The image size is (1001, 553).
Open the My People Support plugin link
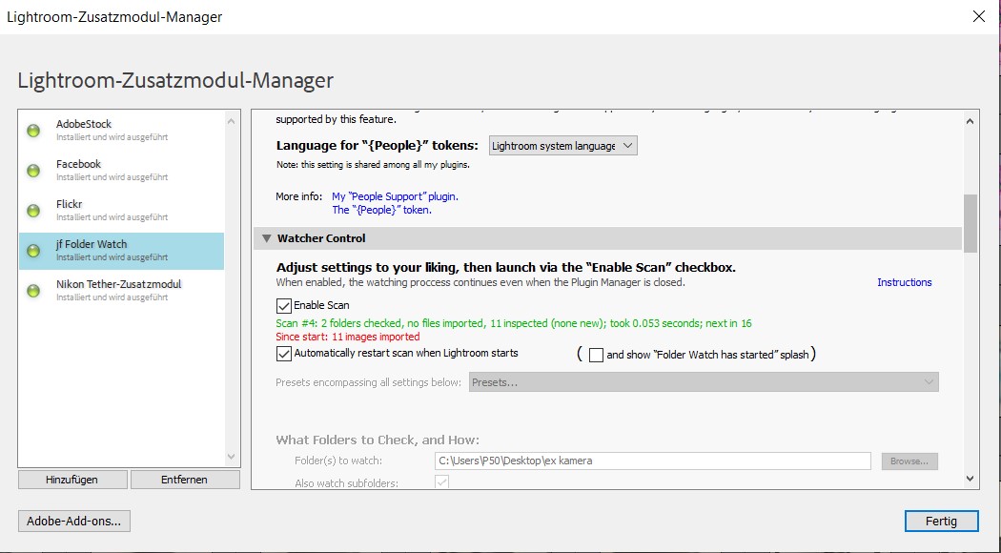[x=395, y=196]
